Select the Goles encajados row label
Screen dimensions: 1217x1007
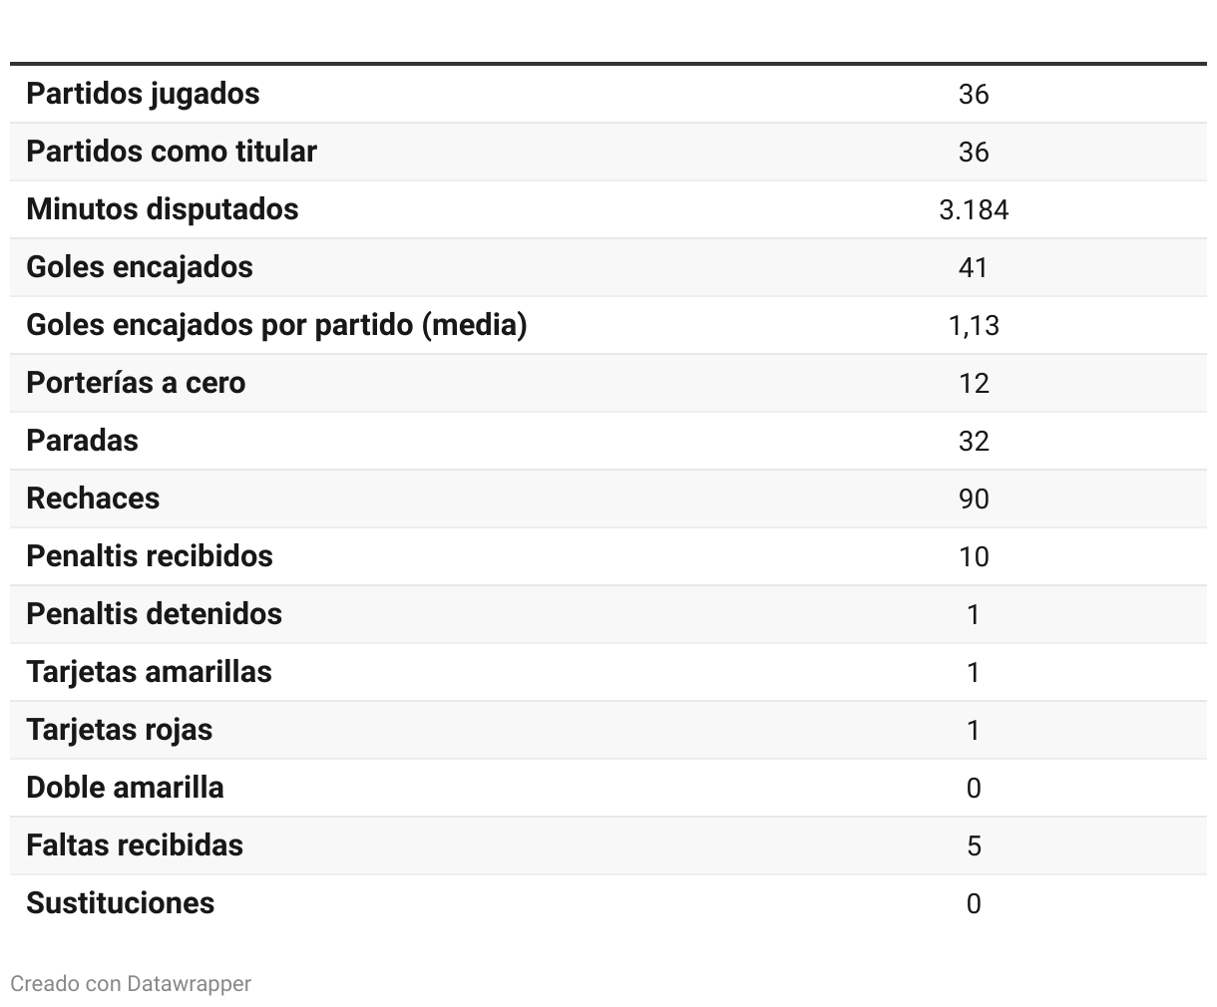[140, 267]
